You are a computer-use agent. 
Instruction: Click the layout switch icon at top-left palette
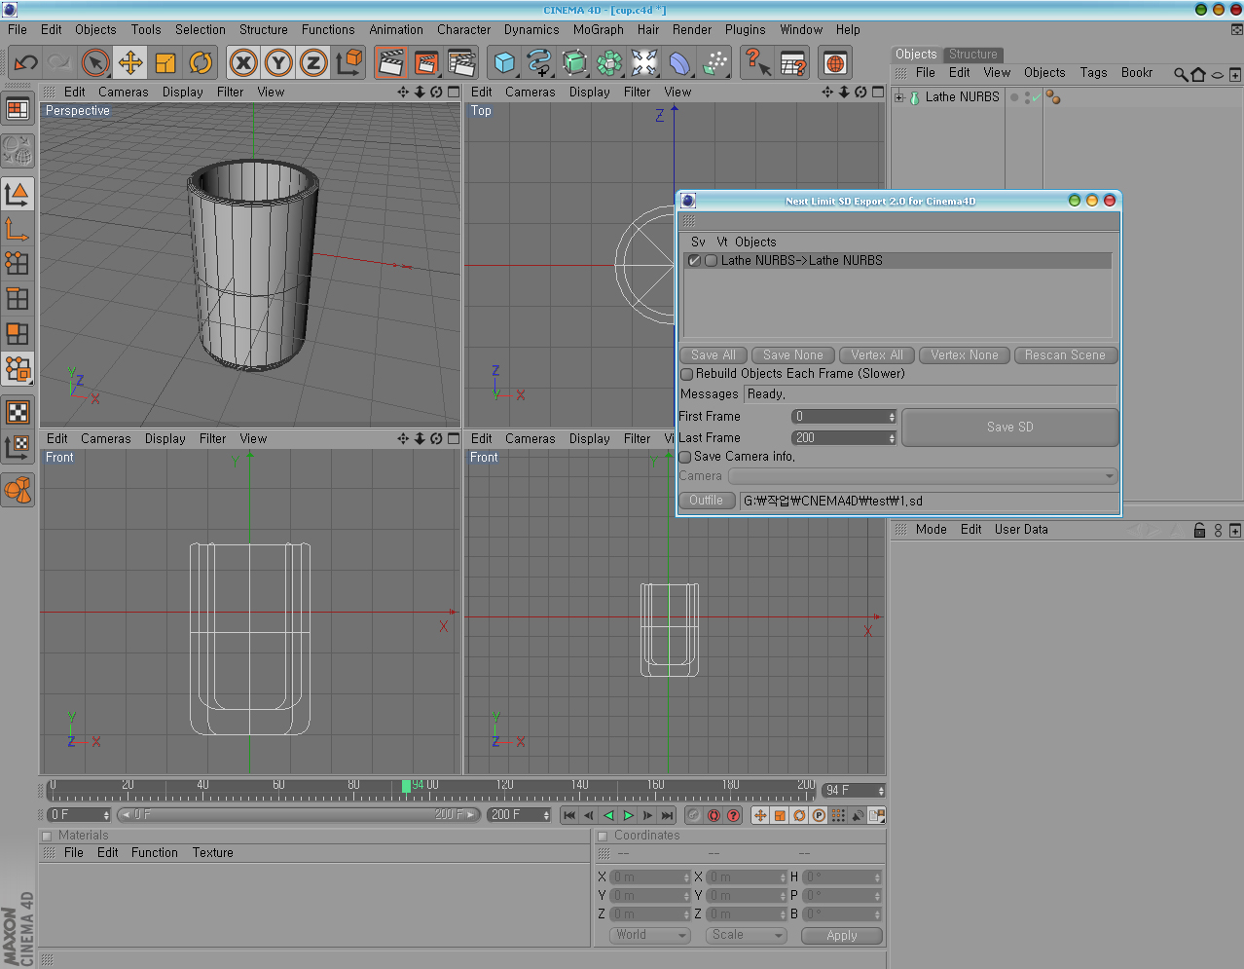[18, 109]
